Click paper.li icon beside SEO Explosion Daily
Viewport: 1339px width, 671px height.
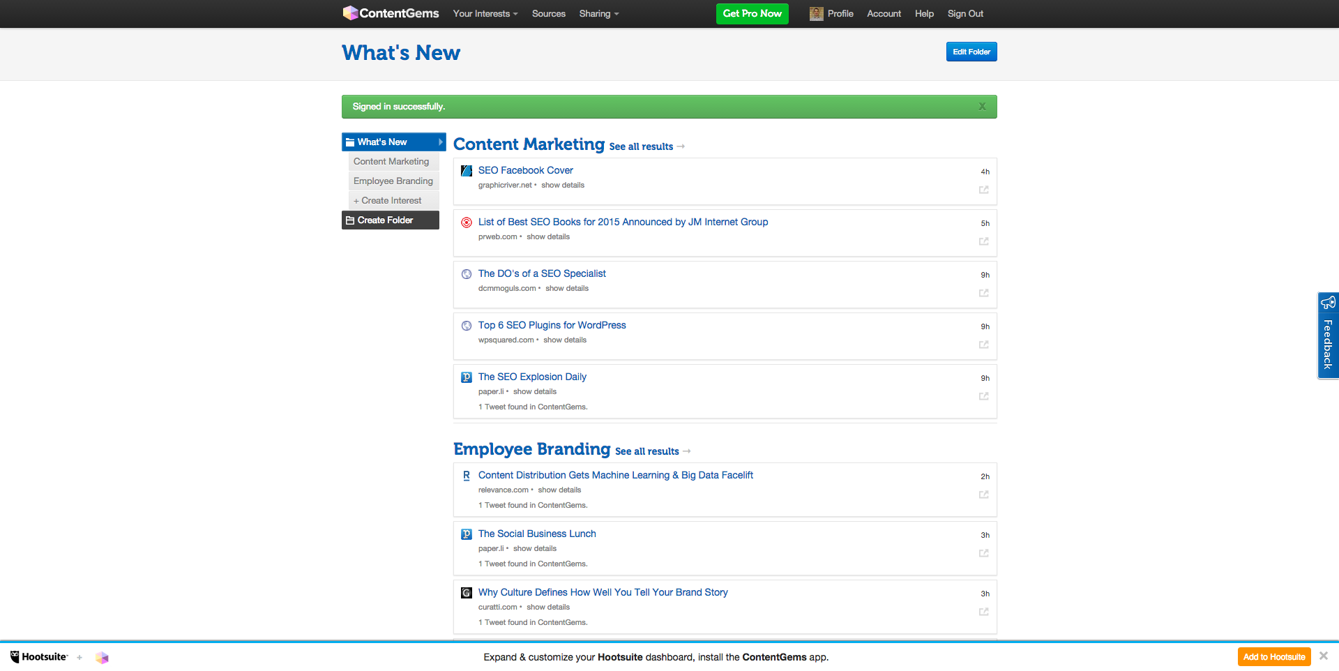click(x=467, y=377)
